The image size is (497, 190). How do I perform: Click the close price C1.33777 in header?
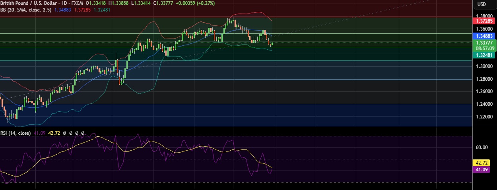[x=163, y=3]
